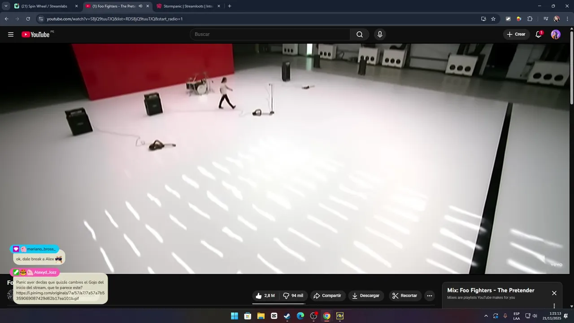Open the Chrome profile avatar

tap(557, 19)
